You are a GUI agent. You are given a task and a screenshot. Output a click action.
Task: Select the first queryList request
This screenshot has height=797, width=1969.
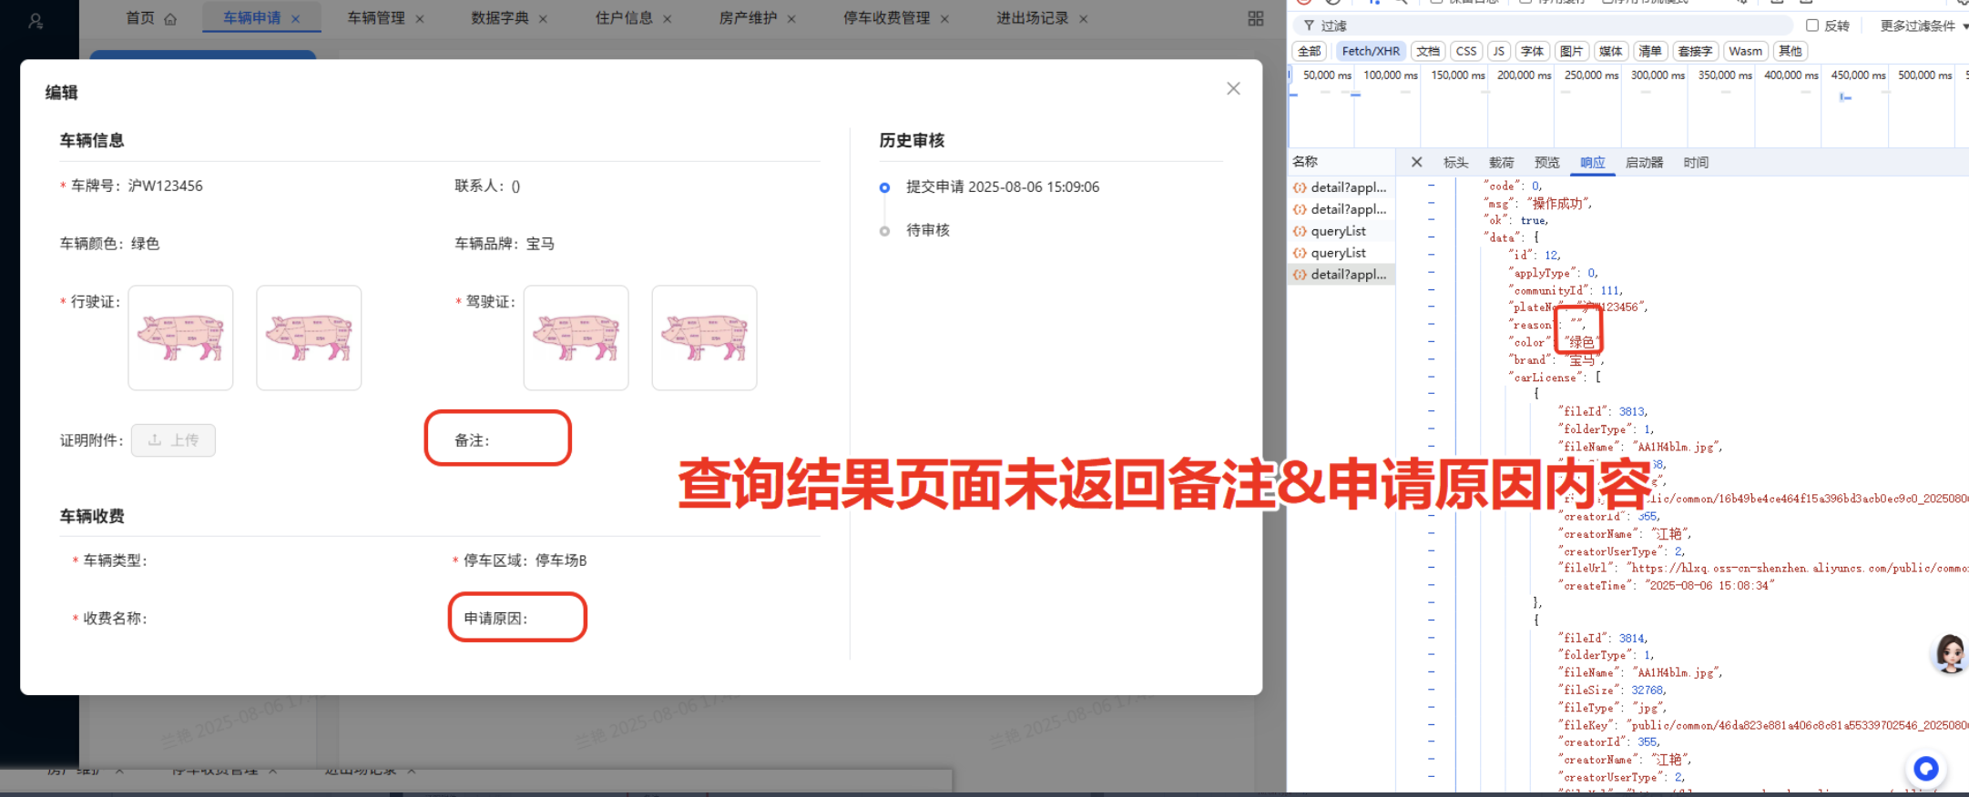point(1338,231)
